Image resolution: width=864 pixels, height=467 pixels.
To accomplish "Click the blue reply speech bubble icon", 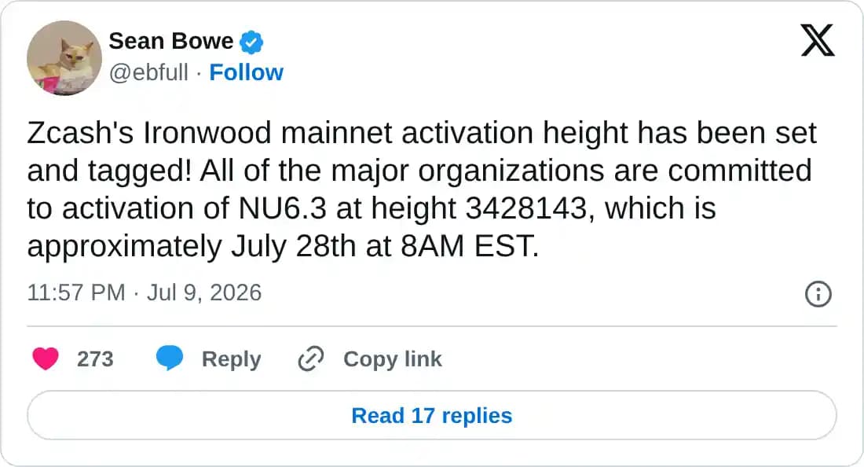I will tap(170, 359).
